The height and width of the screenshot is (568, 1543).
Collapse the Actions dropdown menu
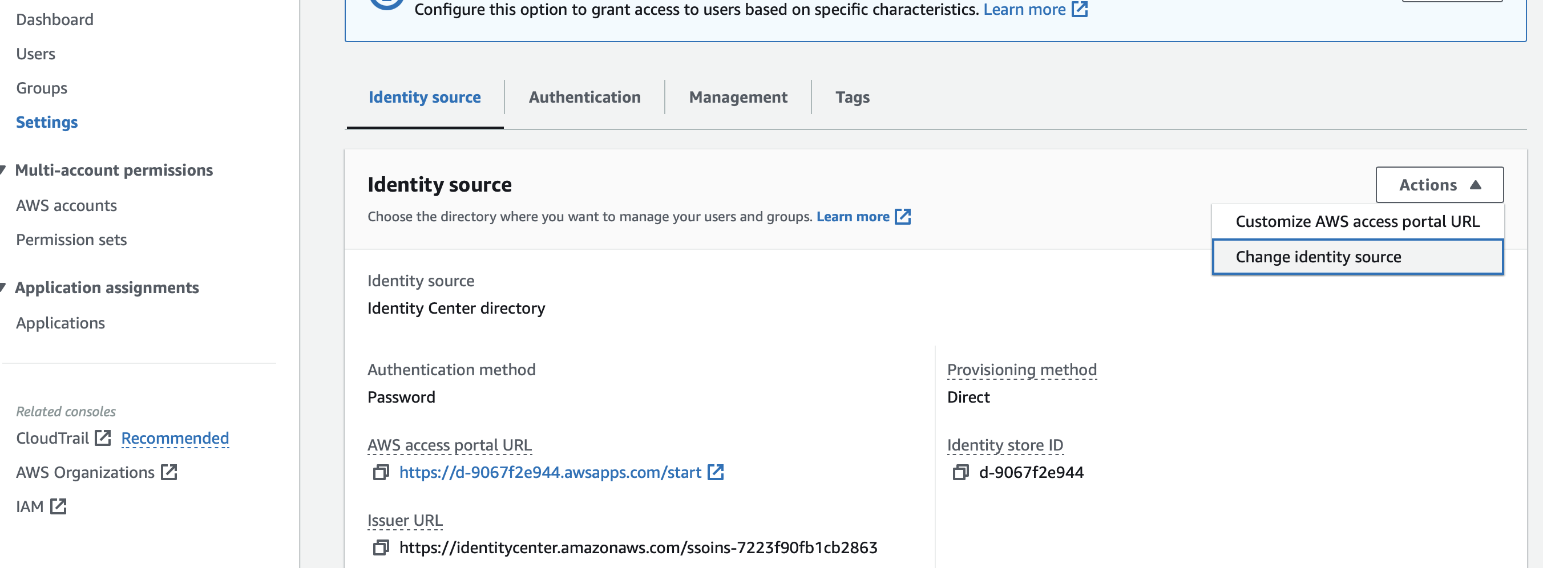point(1439,185)
